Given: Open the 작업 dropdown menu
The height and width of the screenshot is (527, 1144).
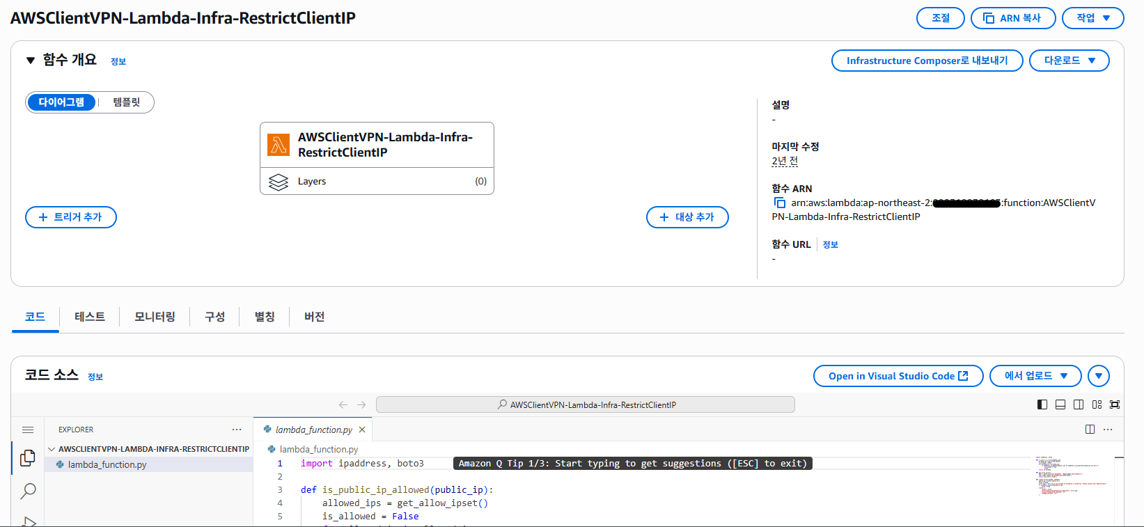Looking at the screenshot, I should point(1092,18).
